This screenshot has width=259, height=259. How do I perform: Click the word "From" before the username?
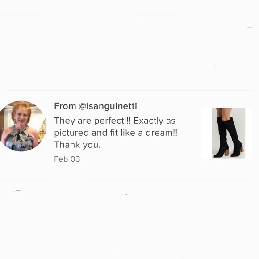[65, 106]
